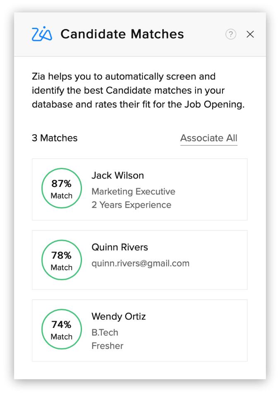Close the Candidate Matches panel
280x395 pixels.
(250, 34)
